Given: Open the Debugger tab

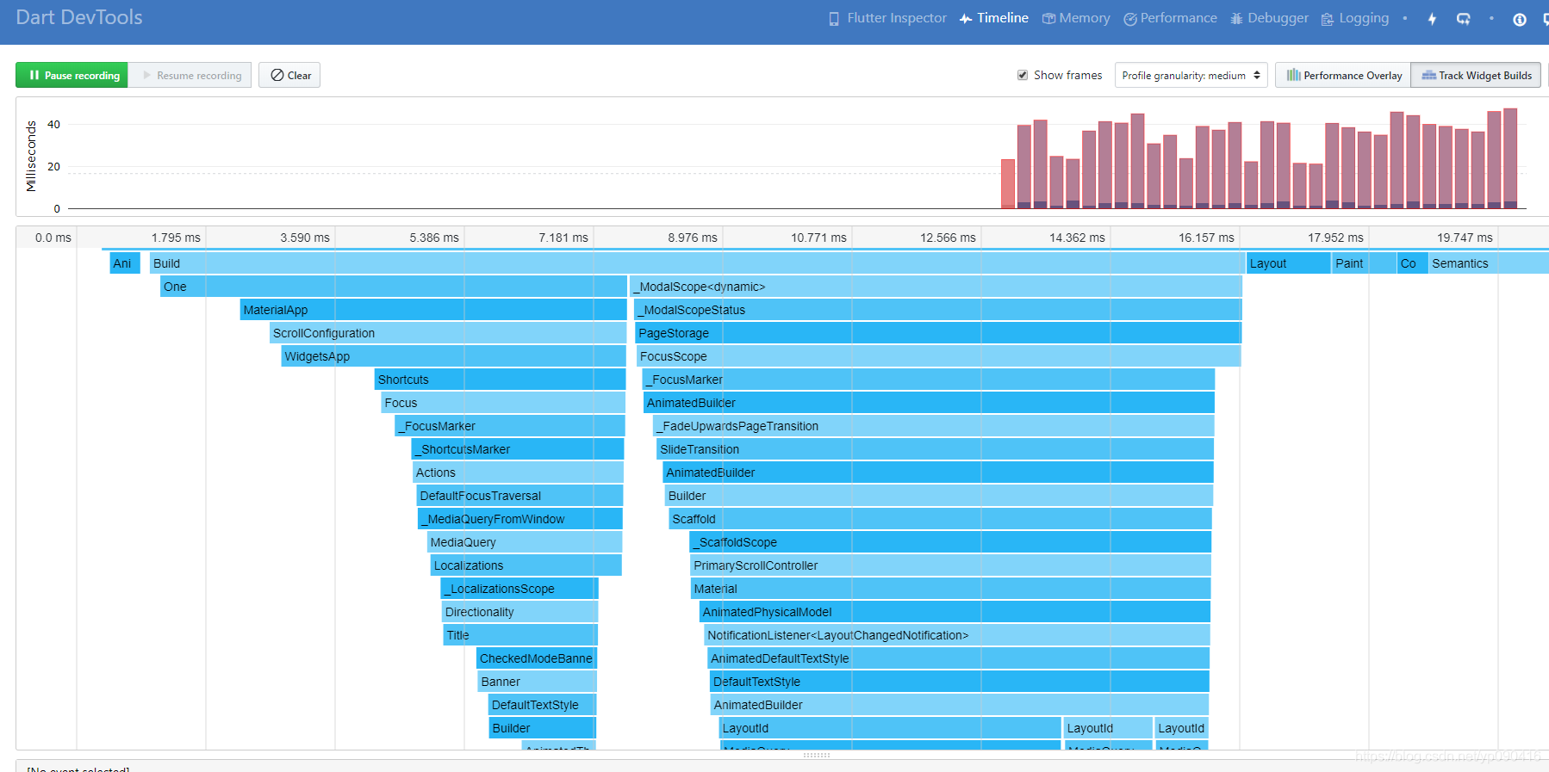Looking at the screenshot, I should coord(1269,18).
